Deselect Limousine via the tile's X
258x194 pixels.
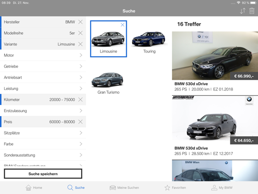(x=122, y=25)
